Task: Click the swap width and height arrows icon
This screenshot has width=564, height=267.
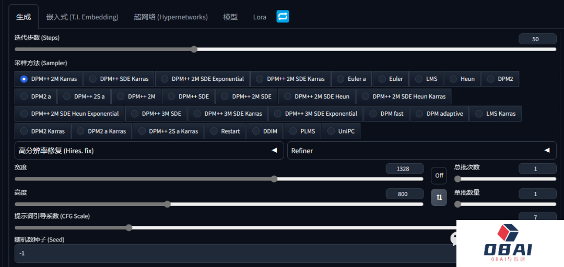Action: tap(439, 197)
